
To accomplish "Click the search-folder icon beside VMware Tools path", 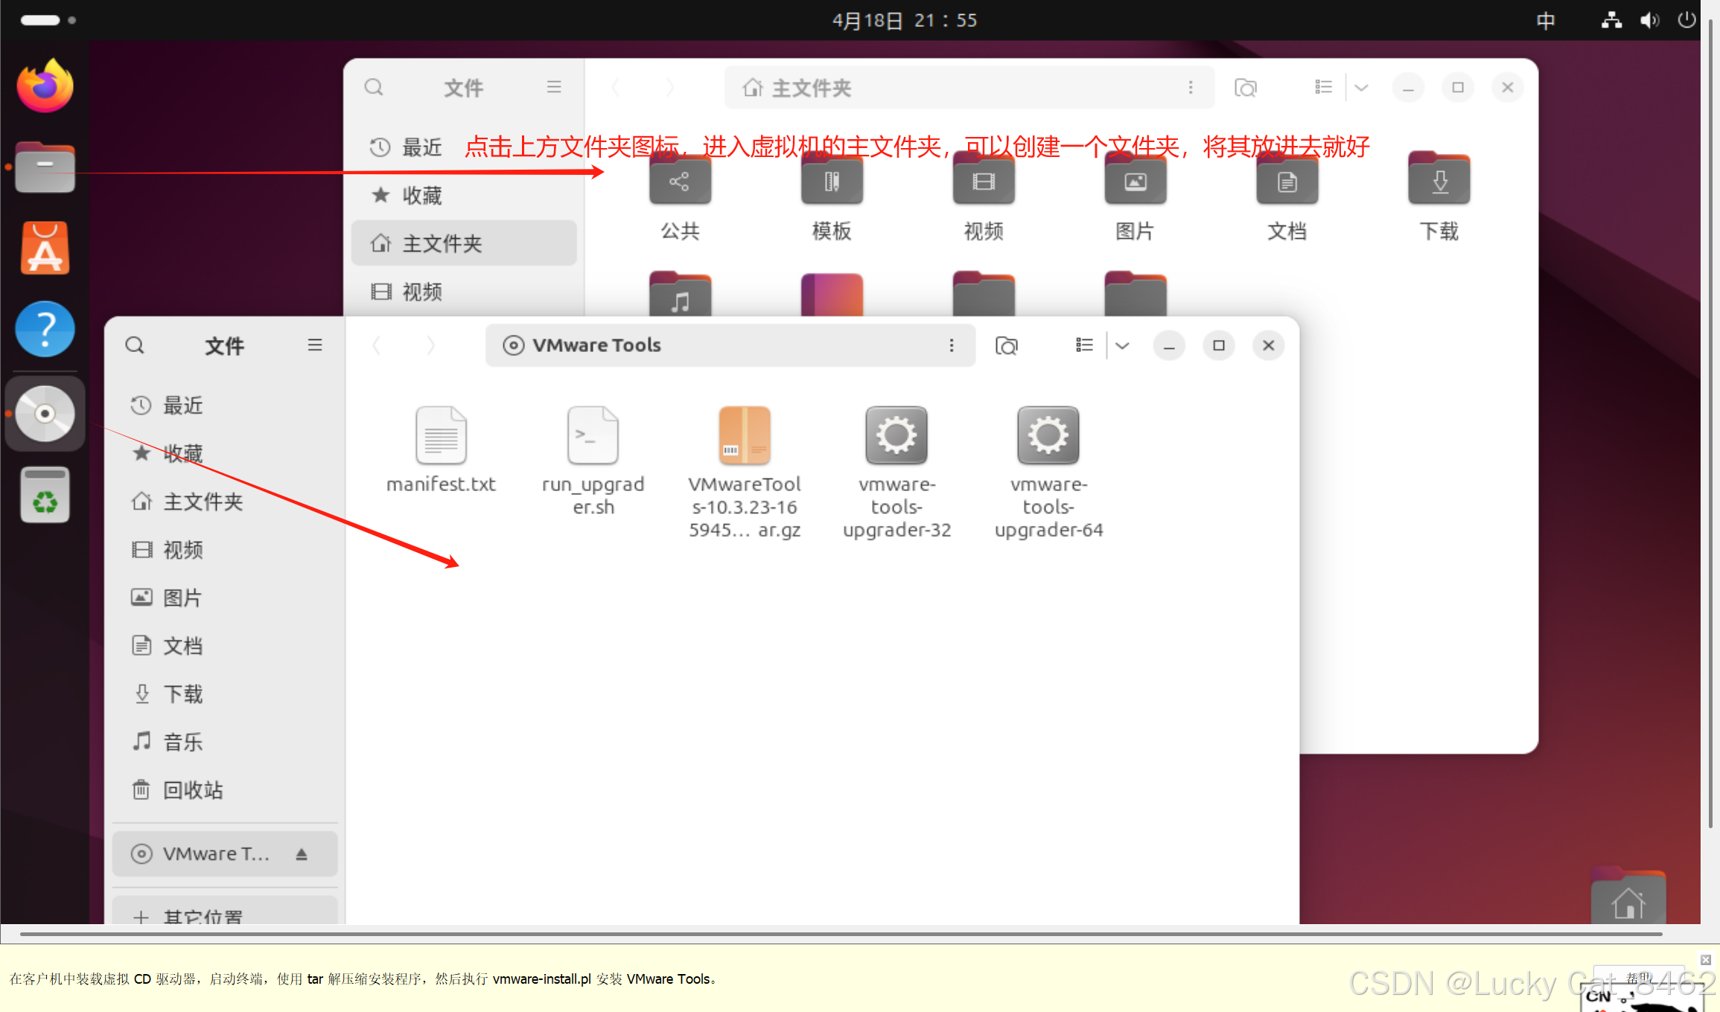I will click(1006, 345).
